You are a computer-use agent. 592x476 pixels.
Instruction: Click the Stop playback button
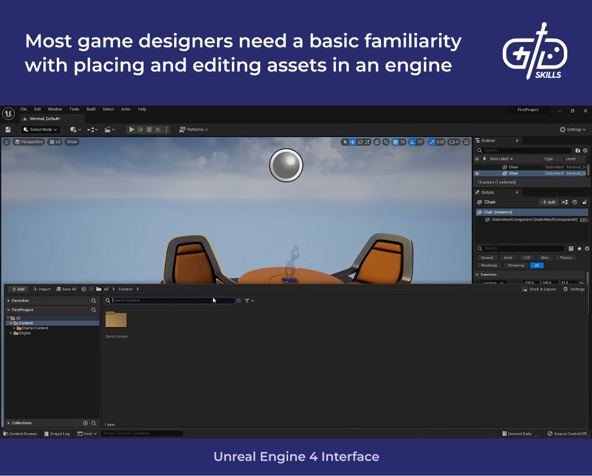click(149, 130)
